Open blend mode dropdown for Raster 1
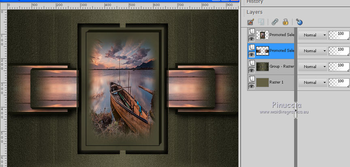350x167 pixels. [312, 83]
